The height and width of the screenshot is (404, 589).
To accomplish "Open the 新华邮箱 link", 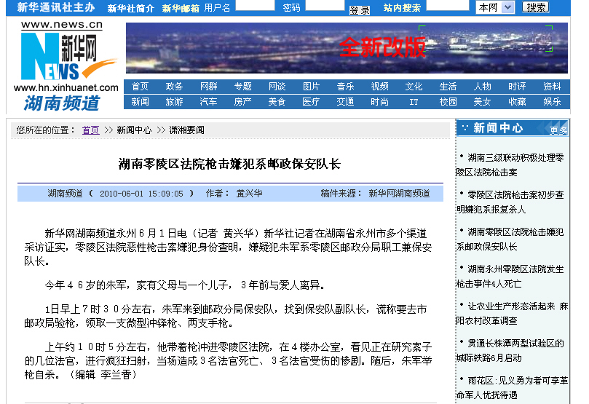I will coord(181,8).
